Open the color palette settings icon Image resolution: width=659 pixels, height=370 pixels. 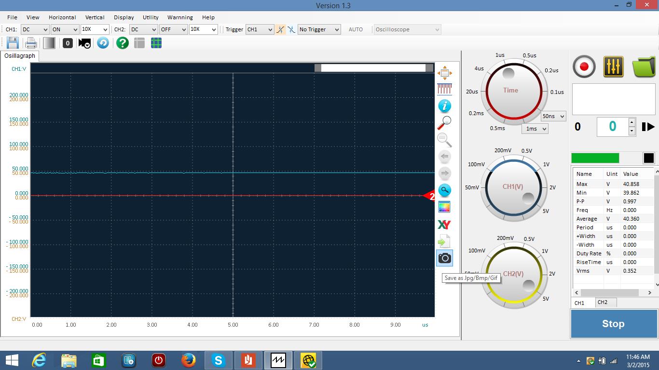pos(444,207)
